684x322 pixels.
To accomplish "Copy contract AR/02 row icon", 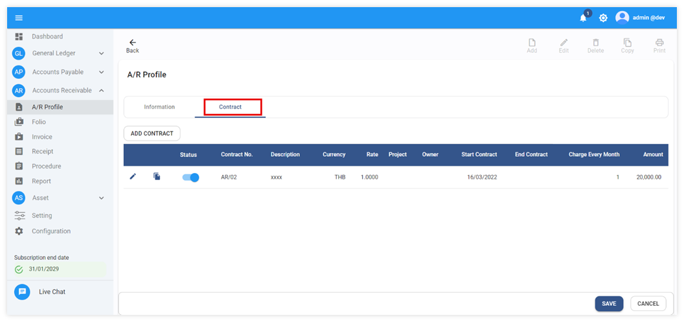I will pos(157,176).
